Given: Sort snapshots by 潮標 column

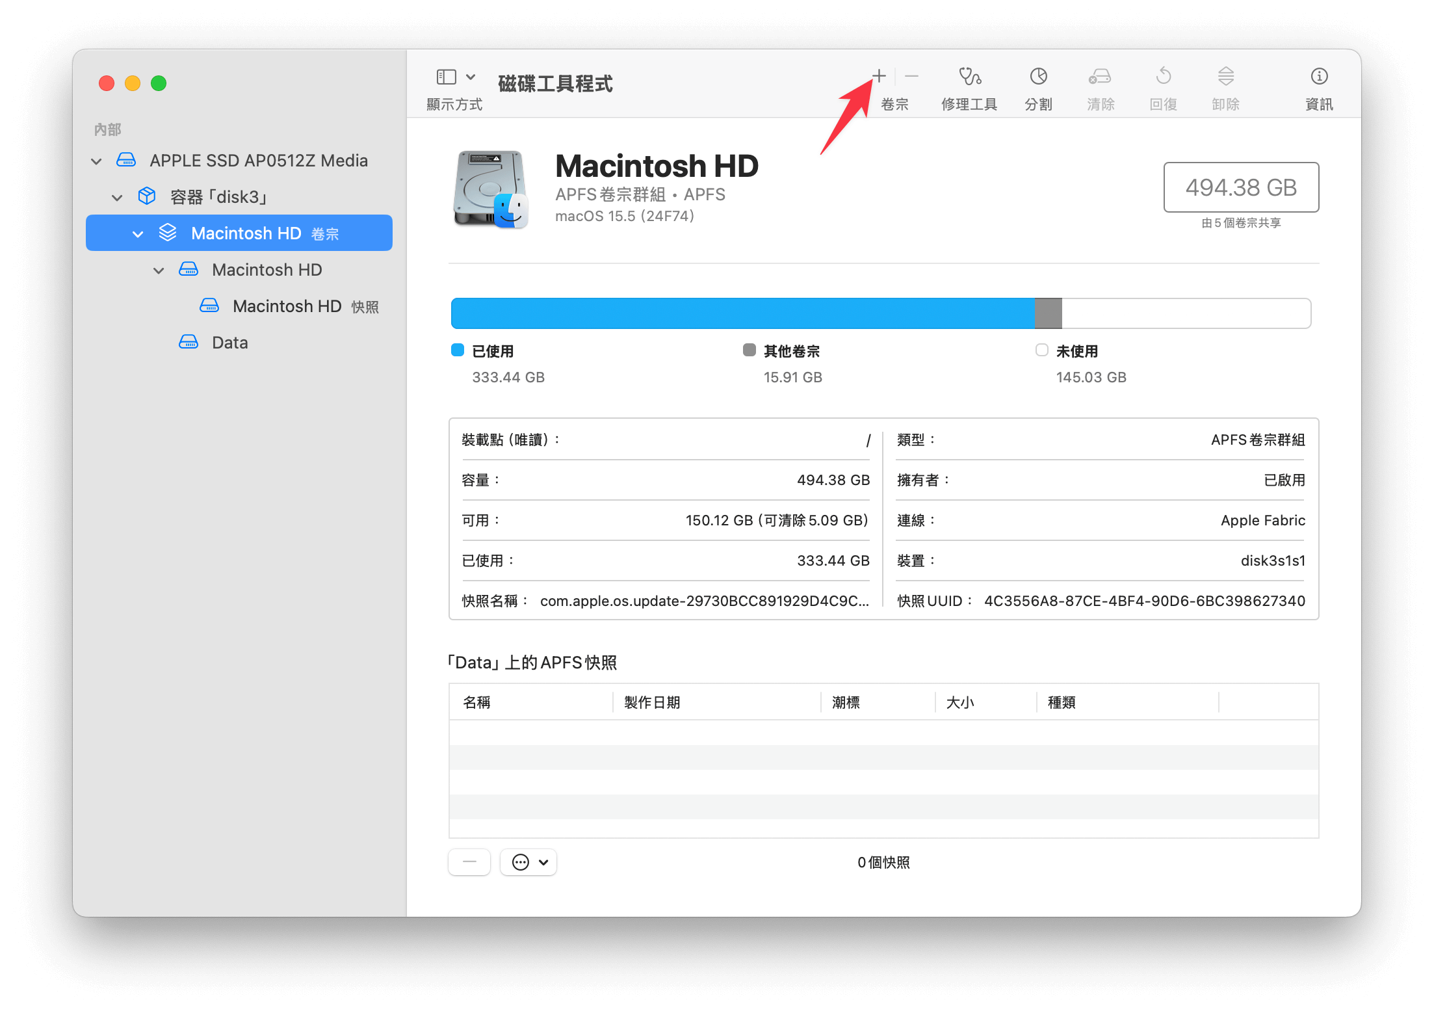Looking at the screenshot, I should 878,702.
